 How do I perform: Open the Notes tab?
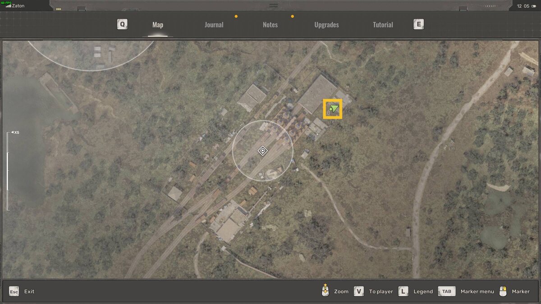270,25
